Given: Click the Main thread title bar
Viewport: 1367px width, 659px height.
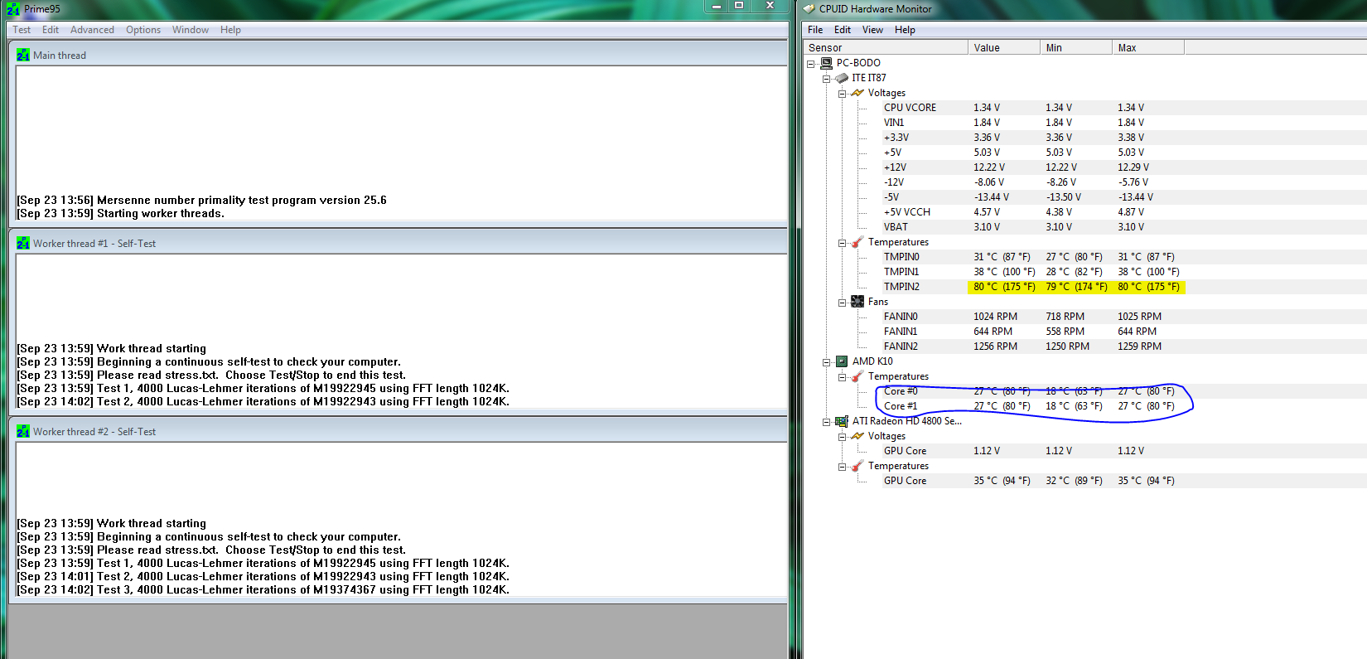Looking at the screenshot, I should click(x=398, y=55).
